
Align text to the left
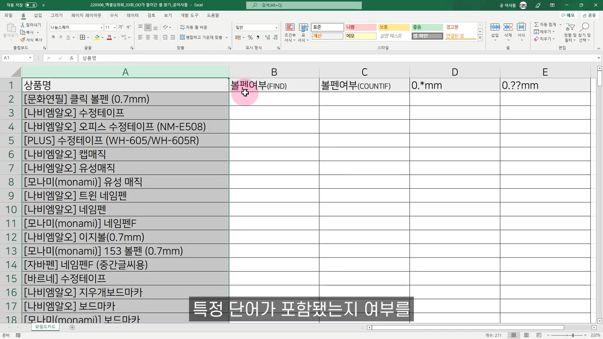[x=140, y=37]
